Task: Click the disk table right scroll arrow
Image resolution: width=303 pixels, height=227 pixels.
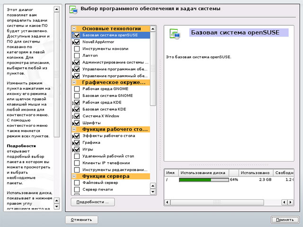Action: coord(290,202)
